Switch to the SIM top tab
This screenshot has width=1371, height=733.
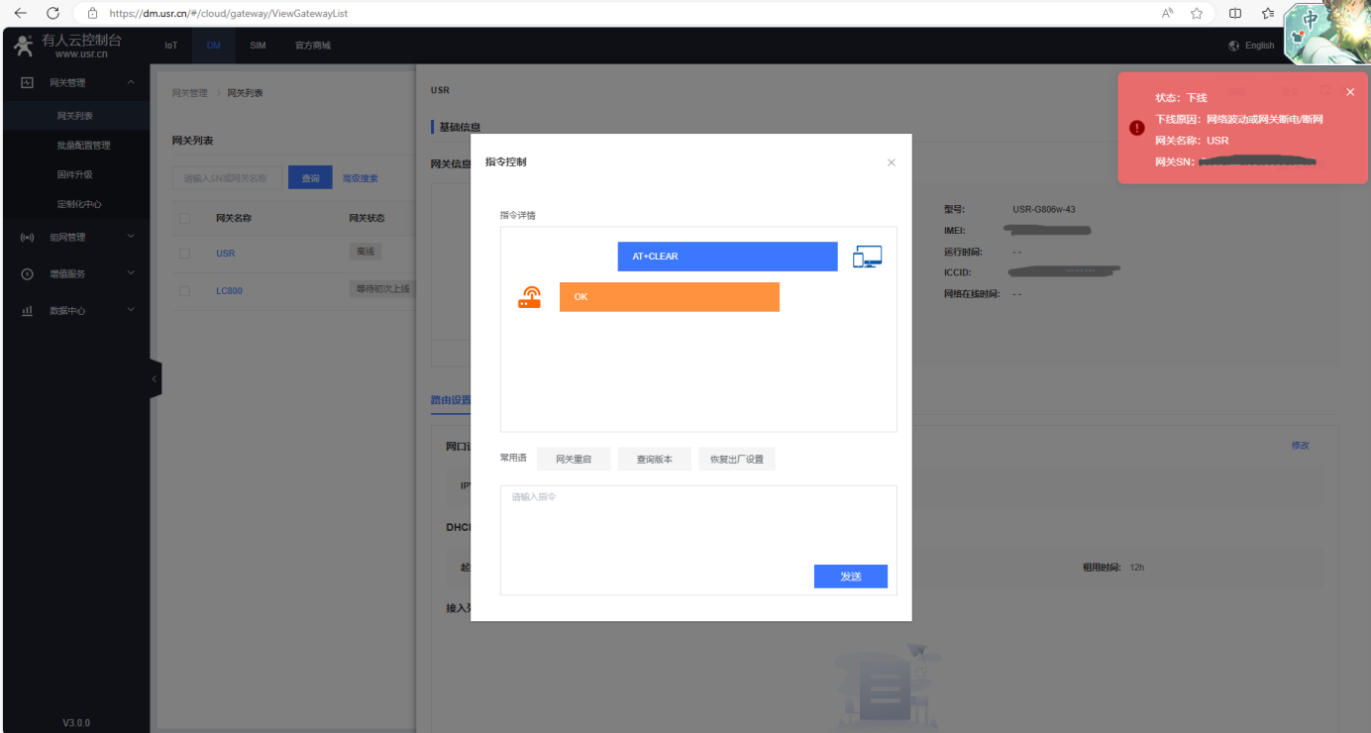click(x=258, y=46)
